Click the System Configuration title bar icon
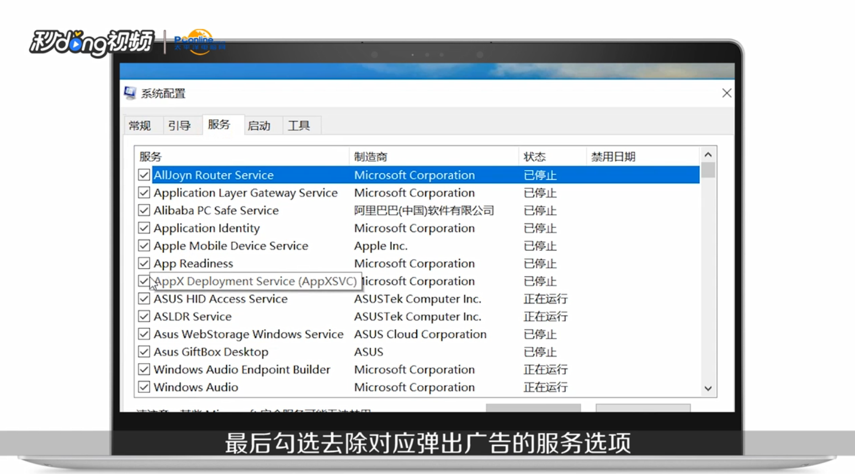This screenshot has height=474, width=855. pos(130,93)
